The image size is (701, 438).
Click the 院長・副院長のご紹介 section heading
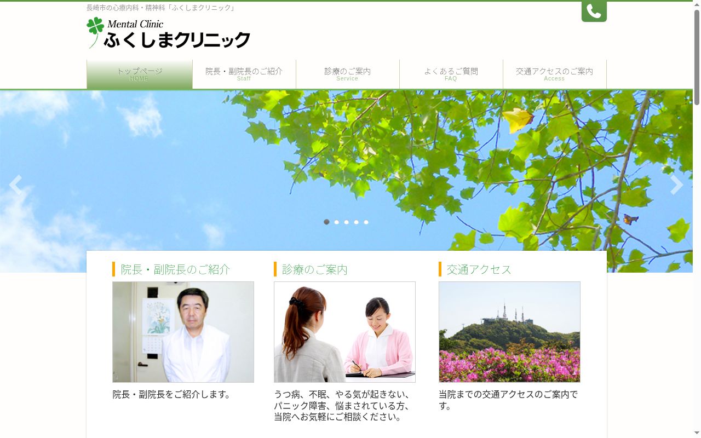pyautogui.click(x=175, y=269)
